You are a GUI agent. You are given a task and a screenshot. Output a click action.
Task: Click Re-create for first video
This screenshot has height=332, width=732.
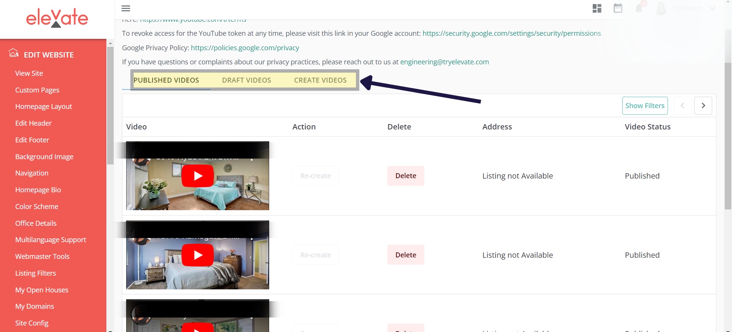(316, 176)
